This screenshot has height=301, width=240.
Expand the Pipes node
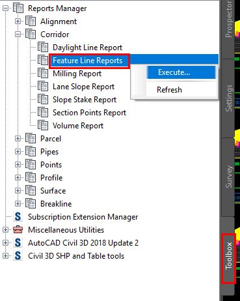(18, 152)
